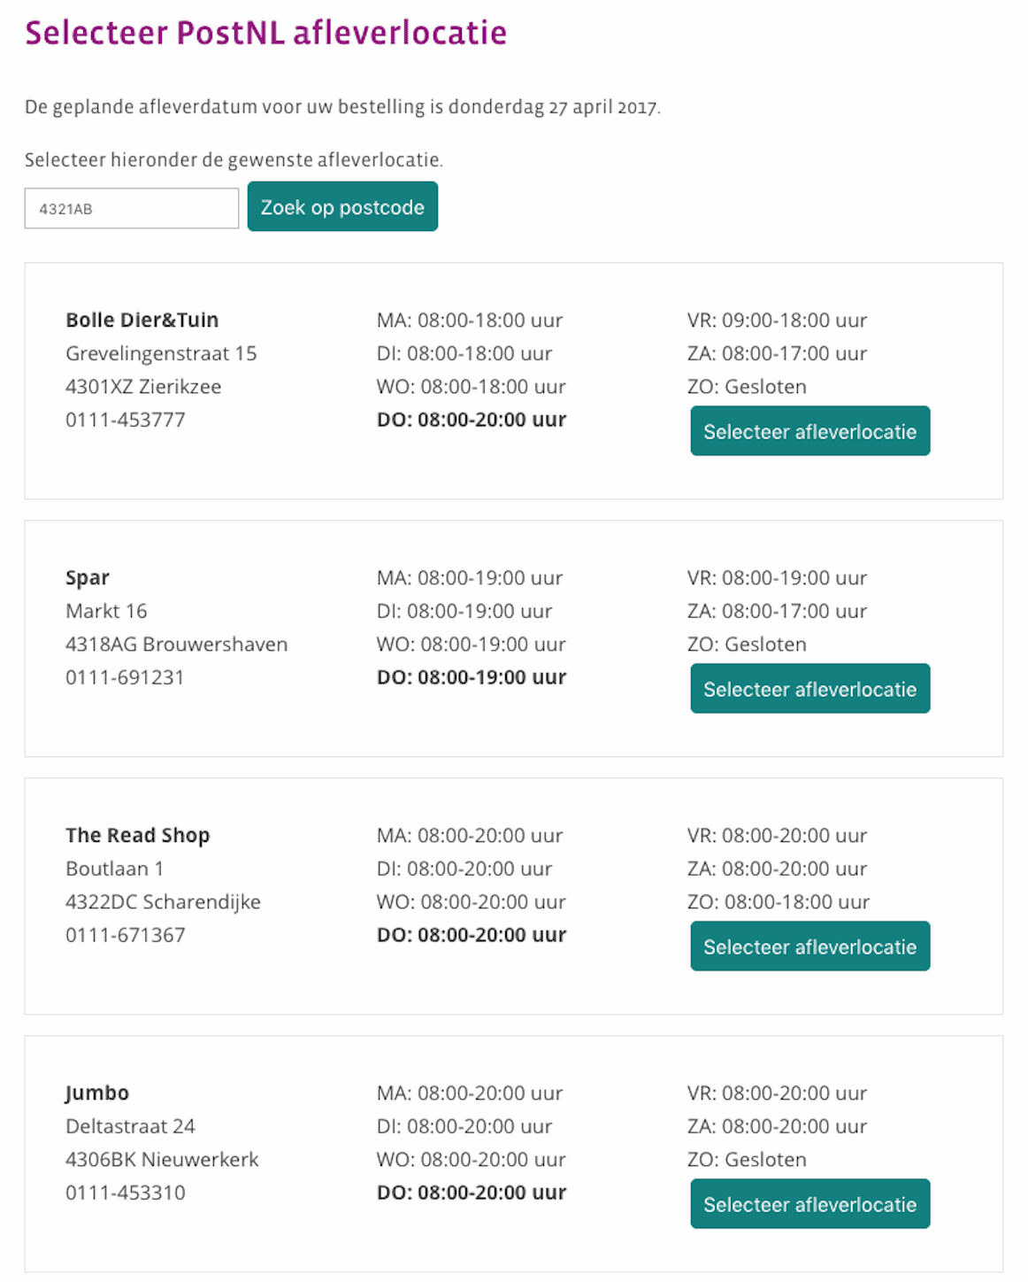The height and width of the screenshot is (1282, 1028).
Task: Click phone number 0111-453777
Action: [x=126, y=420]
